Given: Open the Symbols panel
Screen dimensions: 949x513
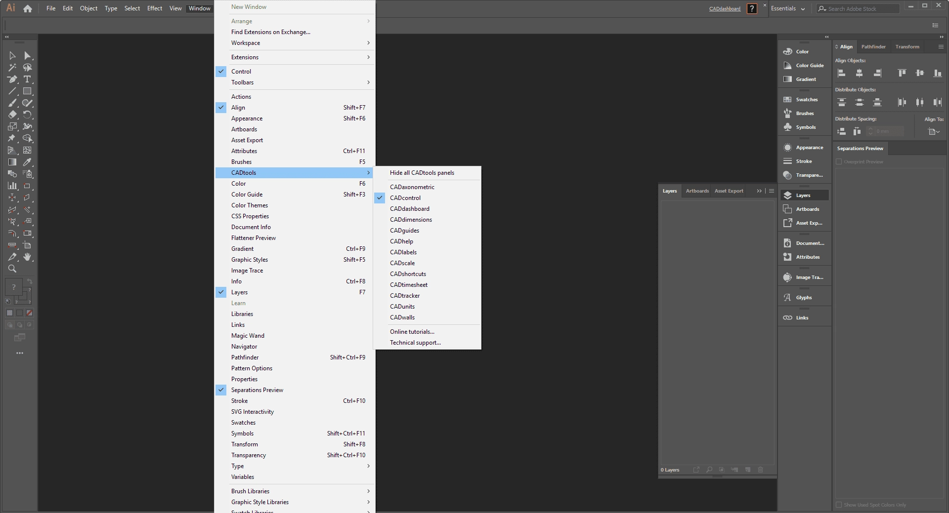Looking at the screenshot, I should pos(804,127).
